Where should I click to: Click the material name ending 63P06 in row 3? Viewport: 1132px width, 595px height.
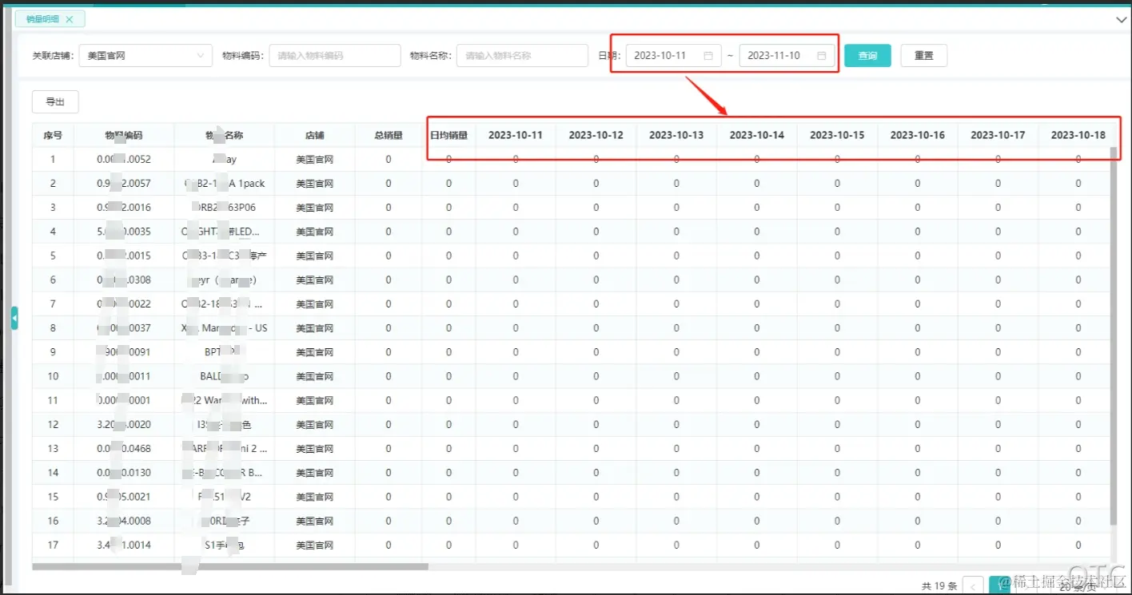tap(225, 208)
